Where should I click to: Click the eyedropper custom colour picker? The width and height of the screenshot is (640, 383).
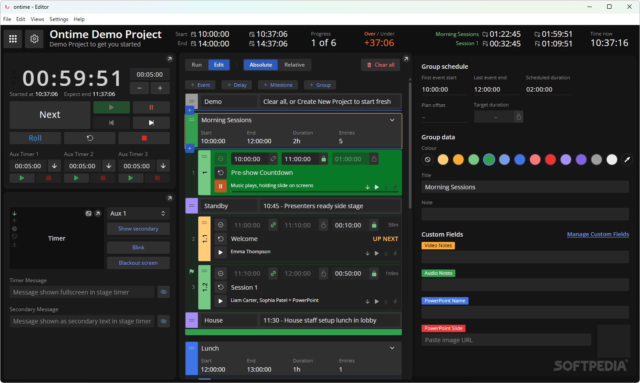[627, 160]
